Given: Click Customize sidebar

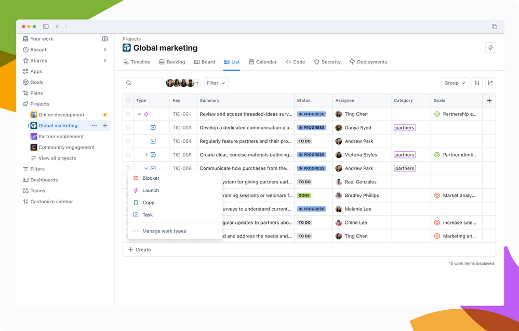Looking at the screenshot, I should pyautogui.click(x=48, y=202).
